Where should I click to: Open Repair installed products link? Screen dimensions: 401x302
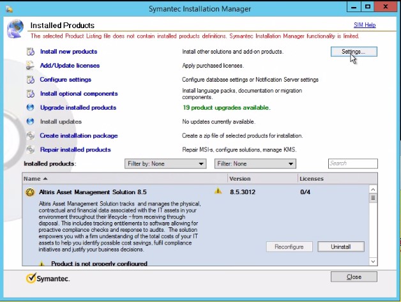coord(75,149)
